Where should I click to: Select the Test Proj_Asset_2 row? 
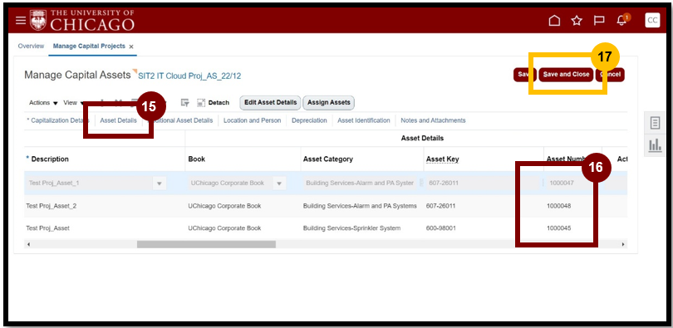(51, 206)
